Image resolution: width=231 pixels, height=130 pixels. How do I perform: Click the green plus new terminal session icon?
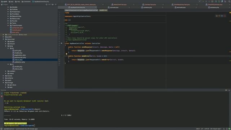[x=2, y=93]
